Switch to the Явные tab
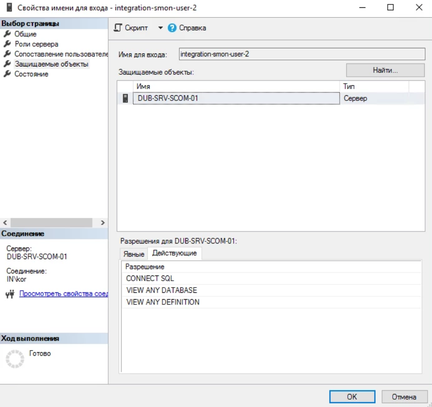 point(134,254)
